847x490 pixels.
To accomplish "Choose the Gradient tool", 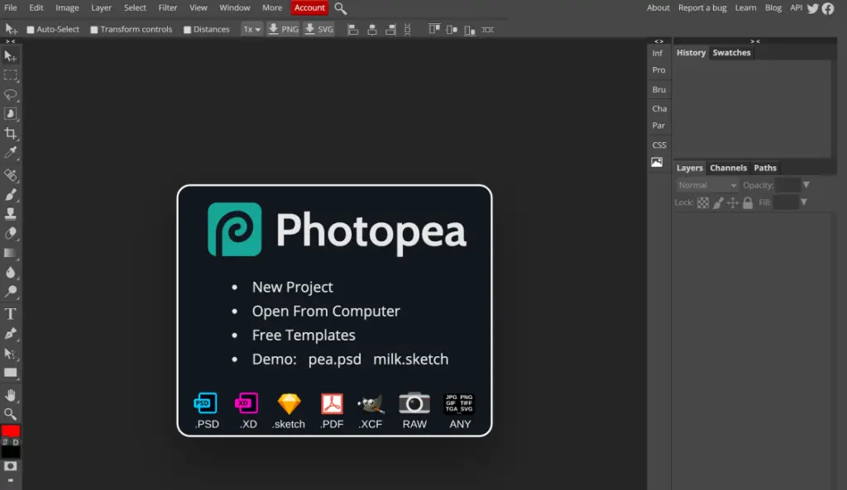I will tap(10, 253).
